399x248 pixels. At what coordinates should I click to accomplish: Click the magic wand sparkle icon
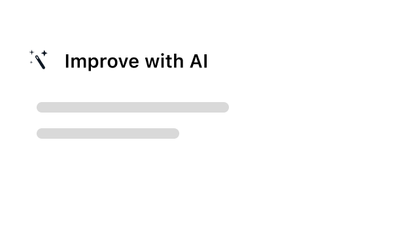pos(38,60)
